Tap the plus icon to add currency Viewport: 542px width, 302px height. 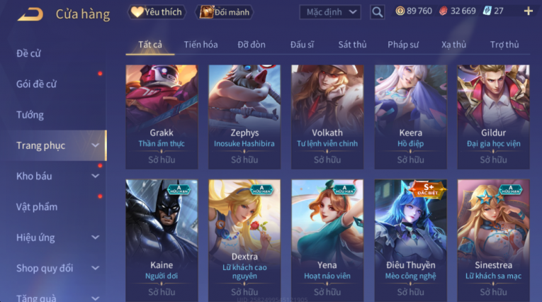pyautogui.click(x=528, y=11)
